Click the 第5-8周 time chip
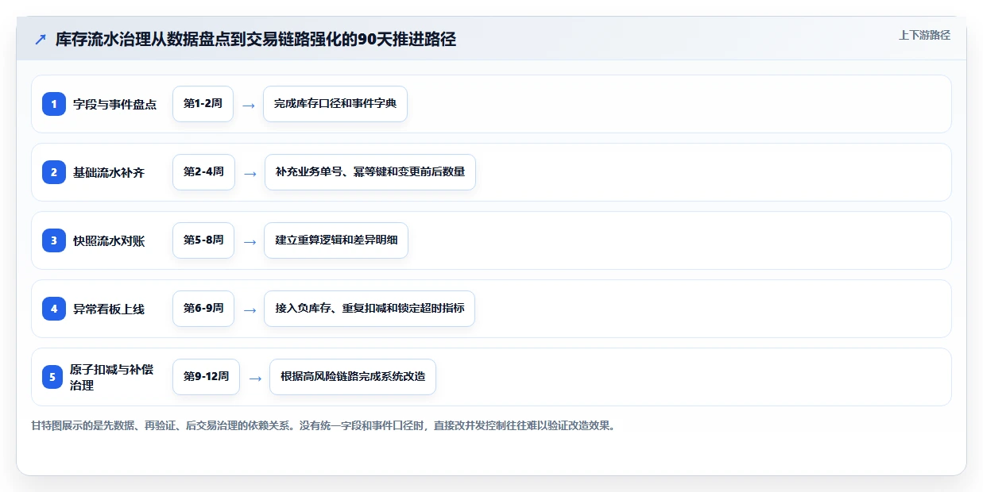This screenshot has height=492, width=983. click(203, 240)
